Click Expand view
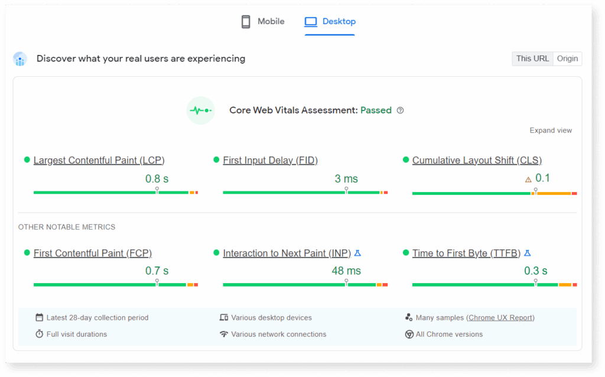The image size is (605, 377). pyautogui.click(x=551, y=130)
